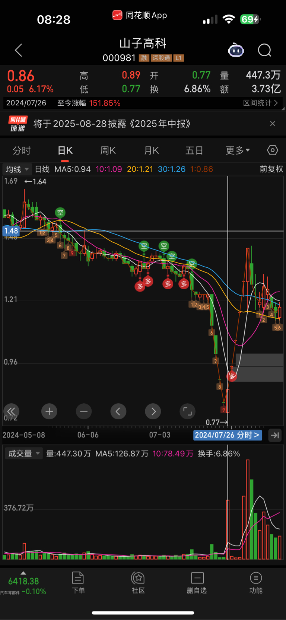Tap 下单 order icon
The image size is (286, 620).
click(78, 583)
